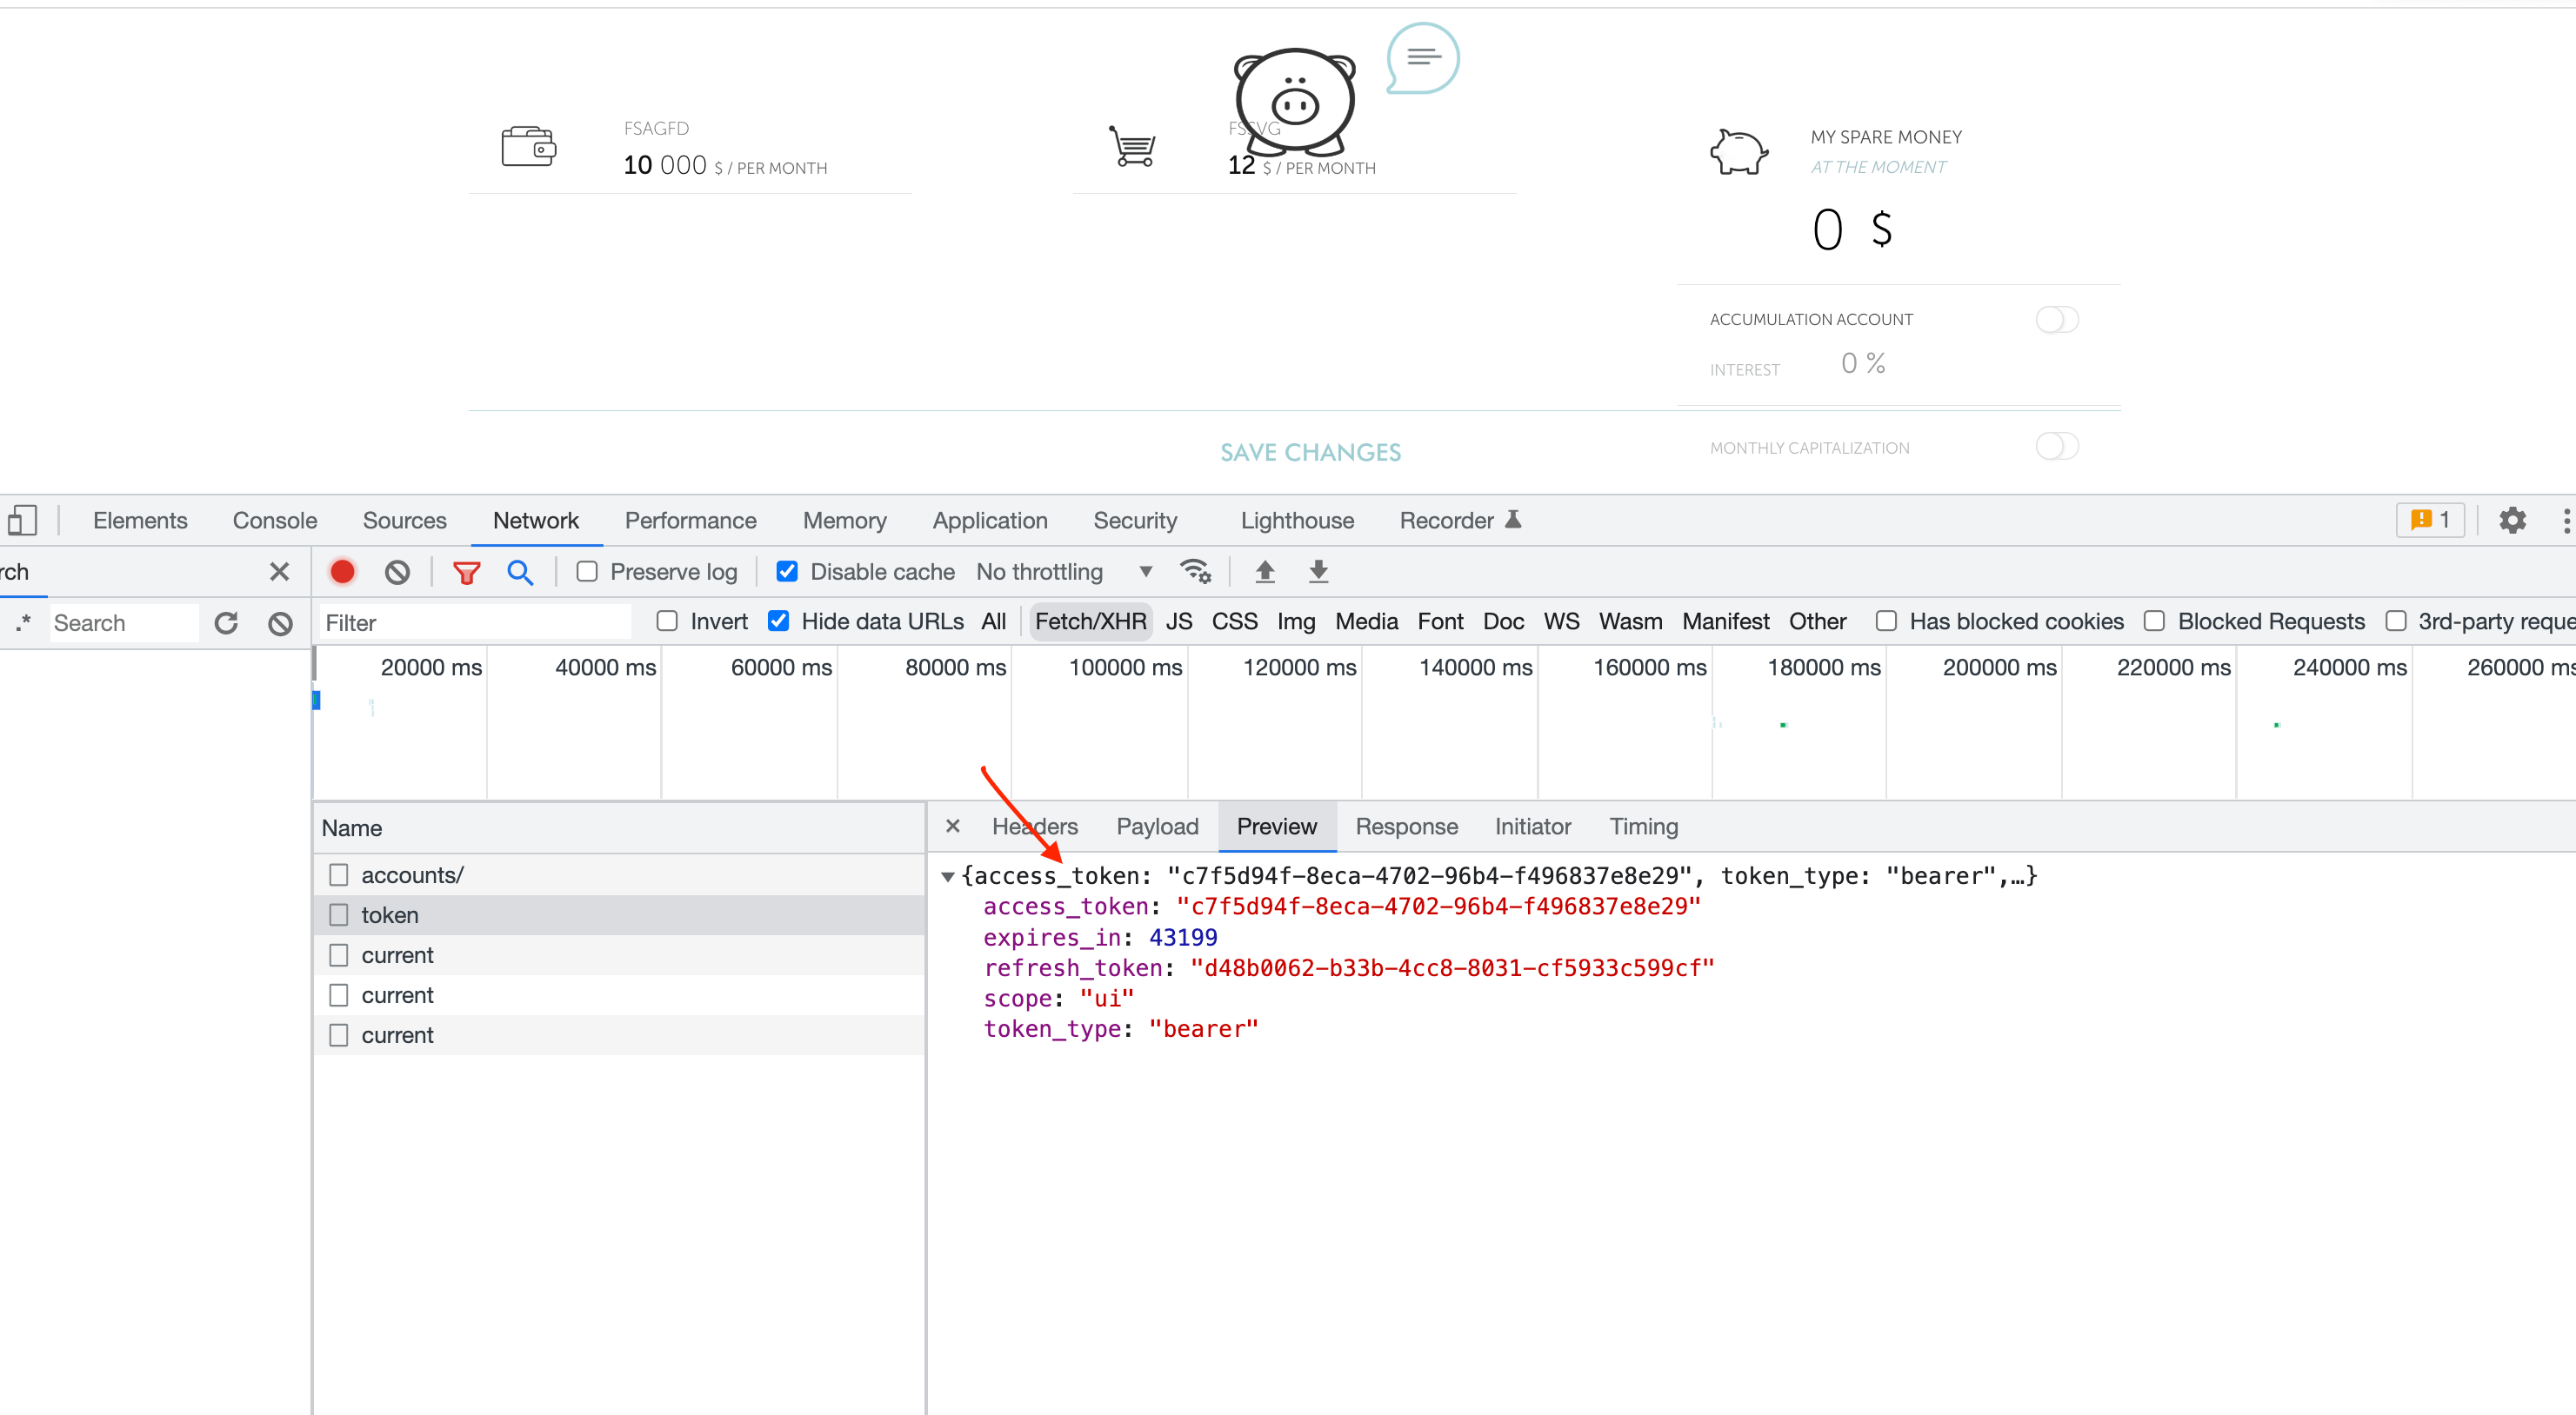Toggle the DevTools dock side icon
The image size is (2576, 1415).
pyautogui.click(x=22, y=521)
